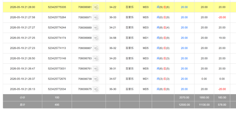Select order number 523425772034
This screenshot has height=113, width=236.
click(57, 89)
